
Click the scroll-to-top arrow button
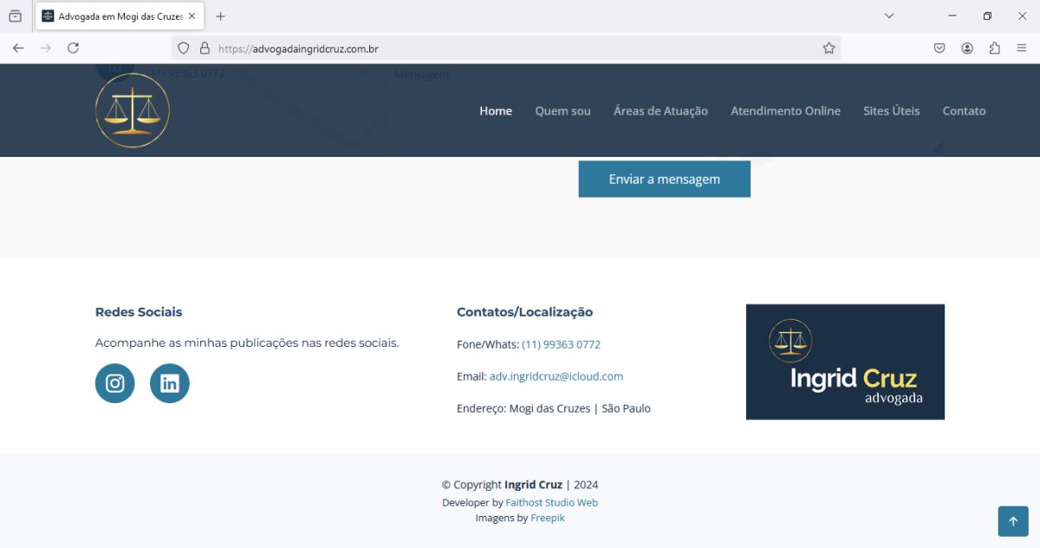coord(1013,521)
